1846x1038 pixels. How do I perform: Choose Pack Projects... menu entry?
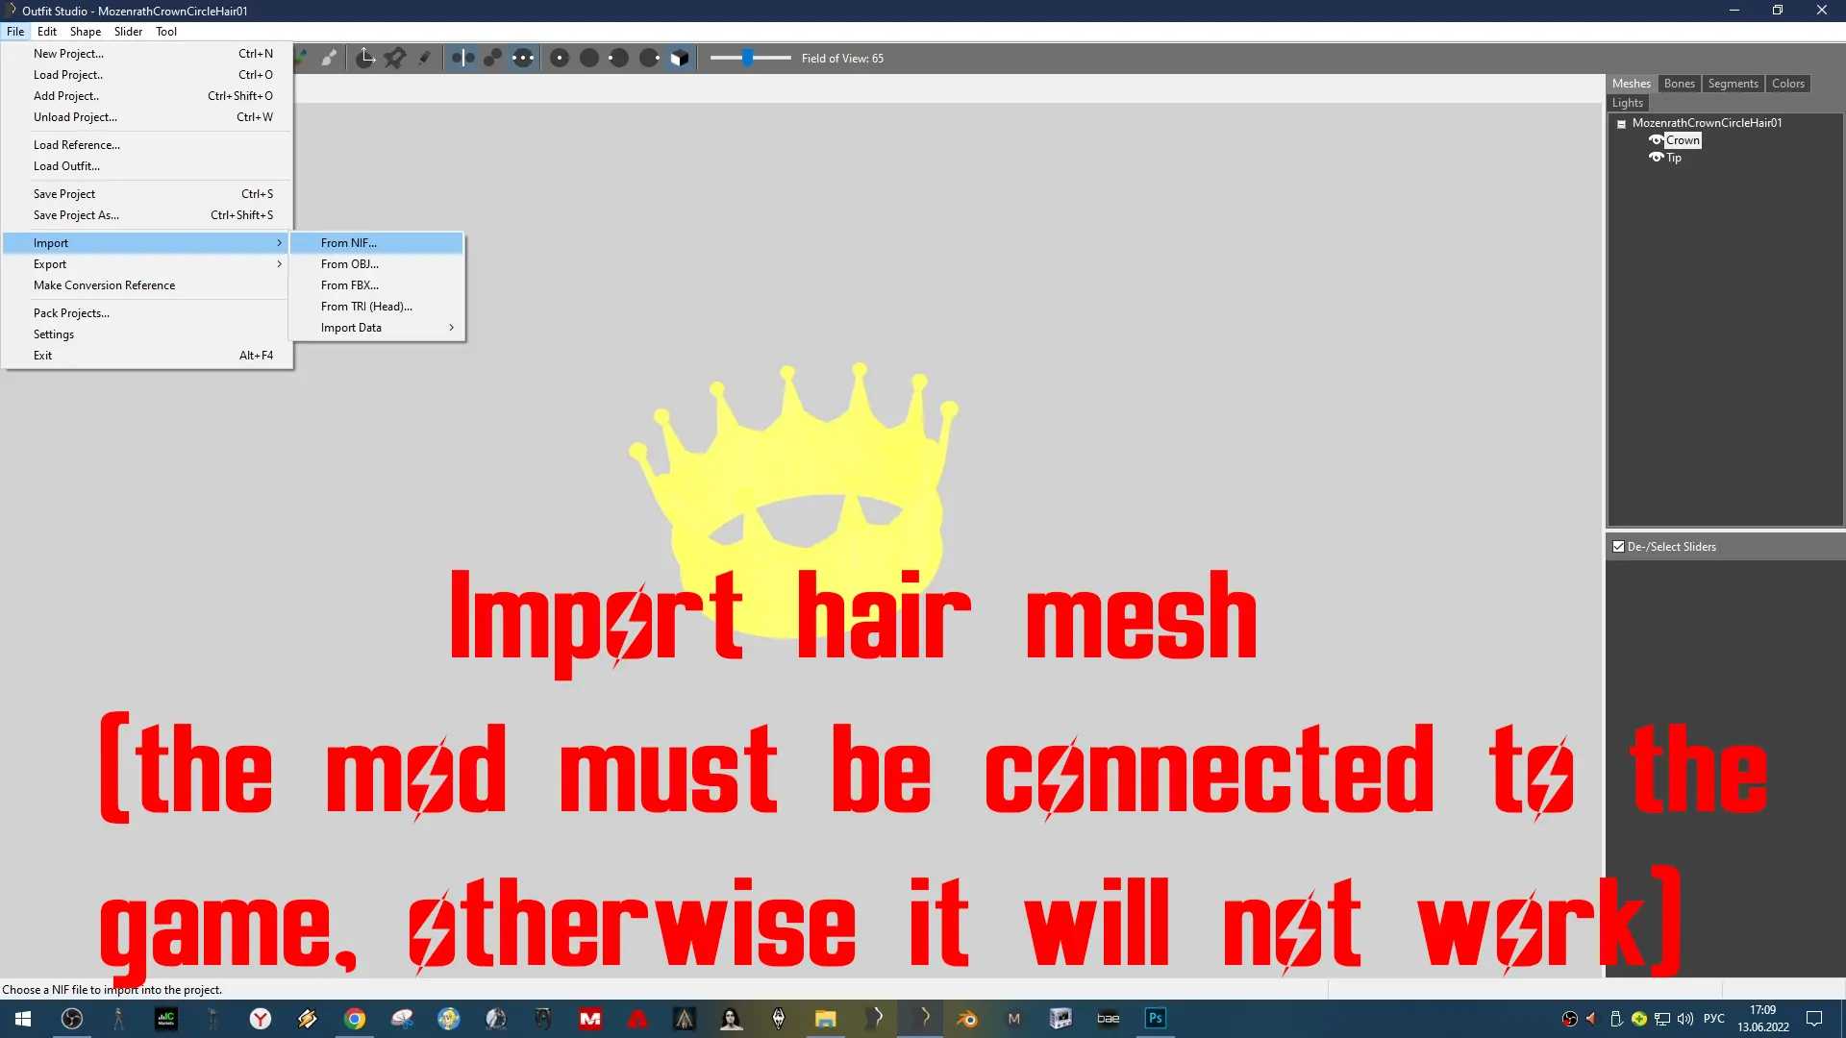click(x=147, y=313)
